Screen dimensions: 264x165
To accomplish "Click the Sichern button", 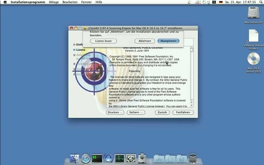I will click(x=136, y=112).
